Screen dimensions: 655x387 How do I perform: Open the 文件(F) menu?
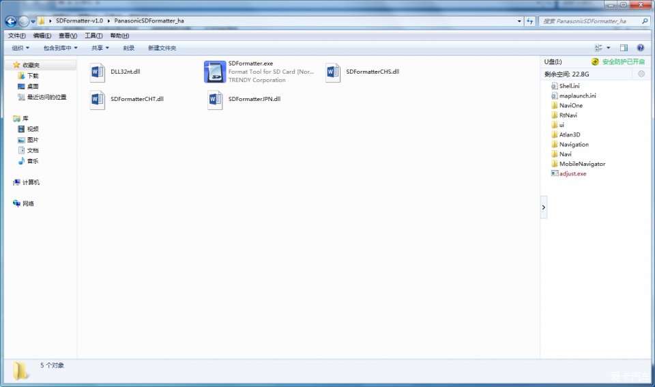tap(17, 35)
